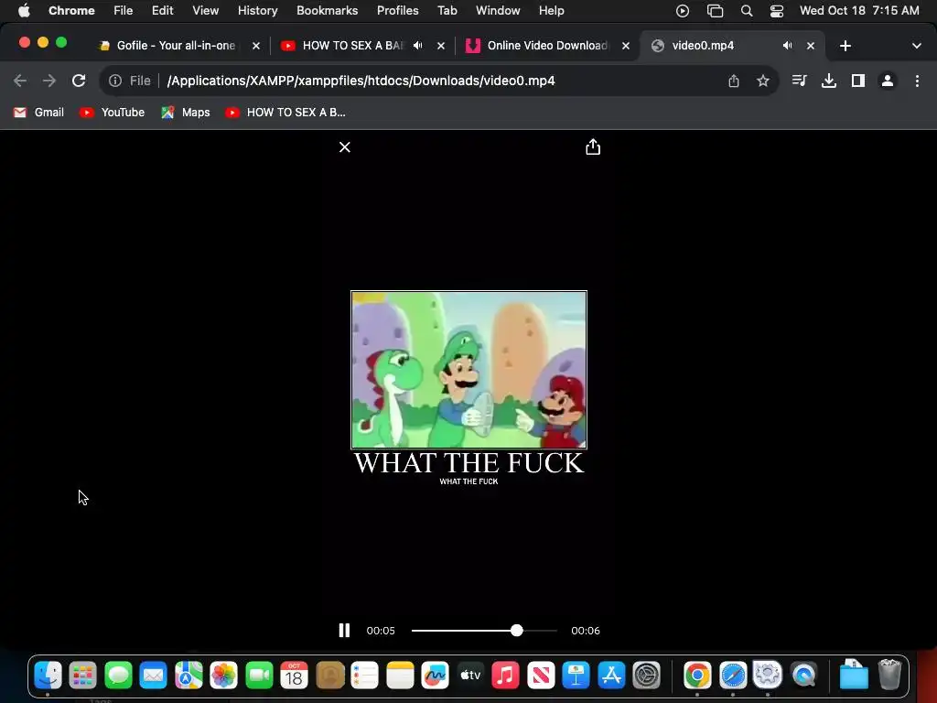Click the address bar share icon
Screen dimensions: 937x703
(734, 81)
